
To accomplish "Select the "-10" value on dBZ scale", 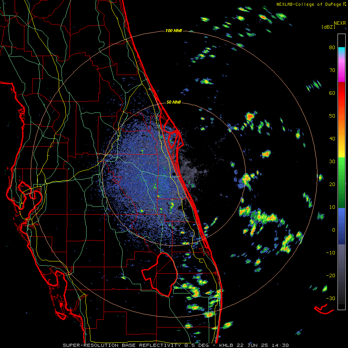I will point(331,253).
